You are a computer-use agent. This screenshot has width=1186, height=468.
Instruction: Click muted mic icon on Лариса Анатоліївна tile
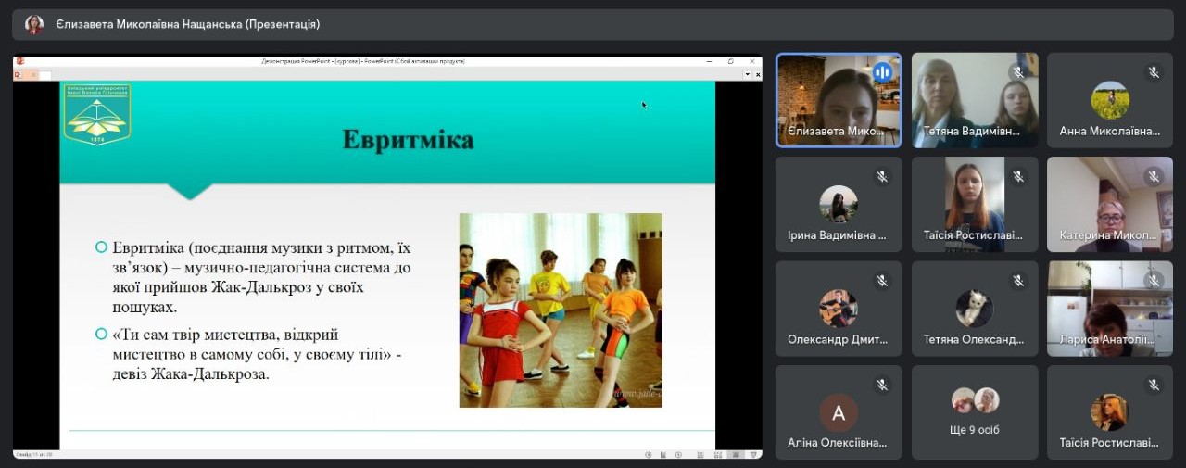[1154, 280]
